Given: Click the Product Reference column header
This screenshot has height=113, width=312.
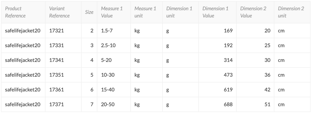Looking at the screenshot, I should [15, 12].
